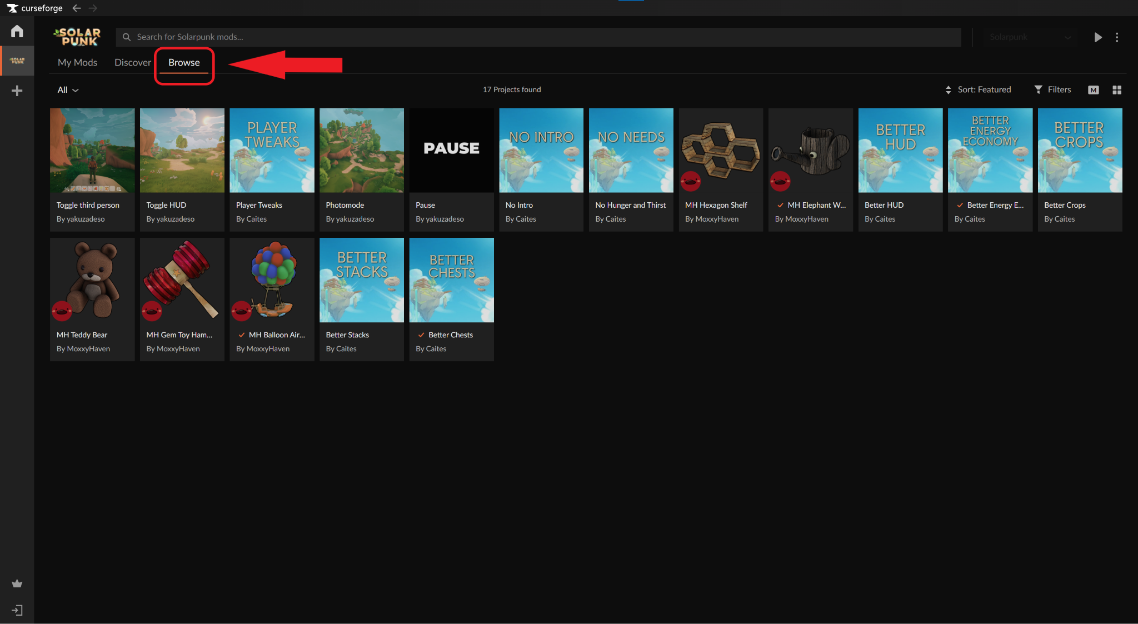Screen dimensions: 1138x624
Task: Switch to the Discover tab
Action: 133,62
